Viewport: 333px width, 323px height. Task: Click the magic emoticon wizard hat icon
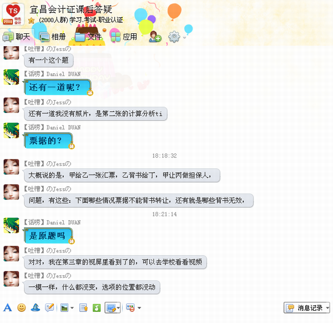36,307
